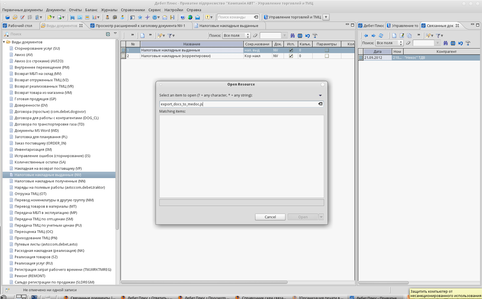Click the globe icon in the toolbar
Viewport: 482px width, 299px height.
[190, 17]
